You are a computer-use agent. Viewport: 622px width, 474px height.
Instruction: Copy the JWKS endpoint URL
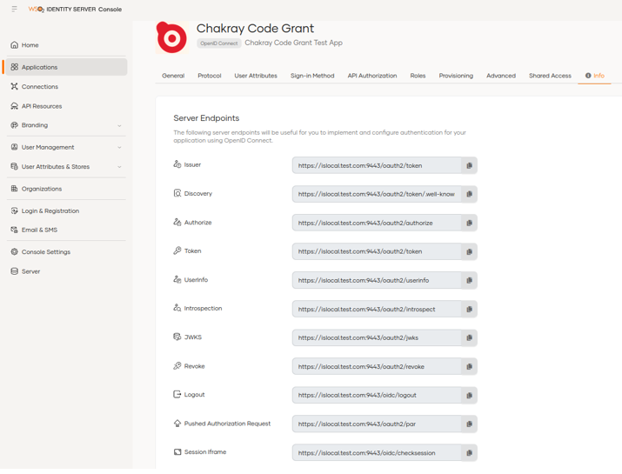[x=469, y=337]
